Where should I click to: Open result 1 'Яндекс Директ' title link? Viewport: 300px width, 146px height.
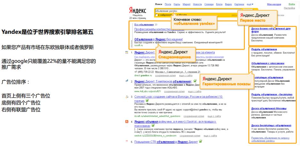tap(145, 52)
